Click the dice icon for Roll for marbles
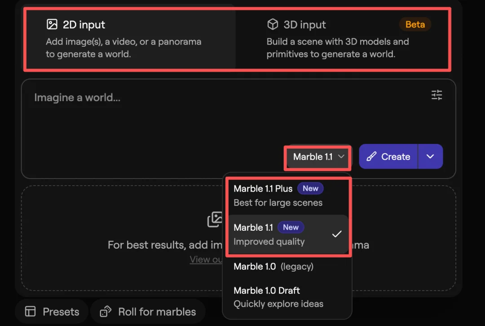Image resolution: width=485 pixels, height=326 pixels. pyautogui.click(x=106, y=312)
